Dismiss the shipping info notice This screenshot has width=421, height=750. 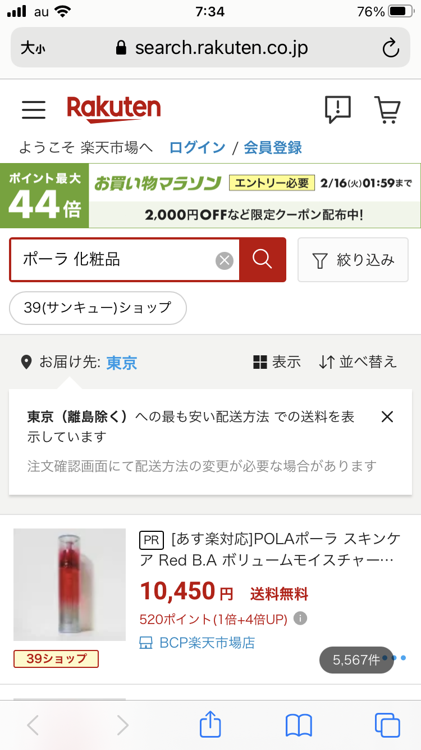(x=387, y=417)
